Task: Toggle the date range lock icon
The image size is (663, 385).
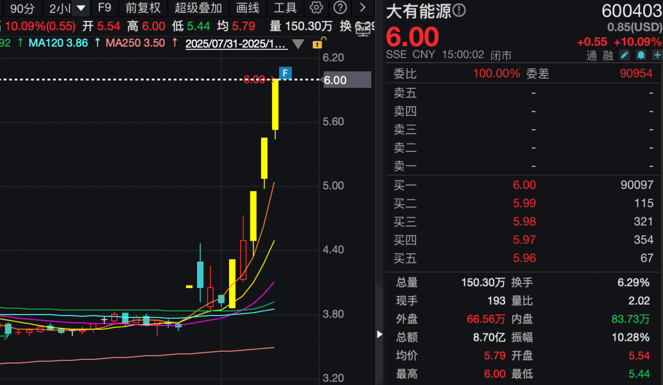Action: click(x=317, y=44)
